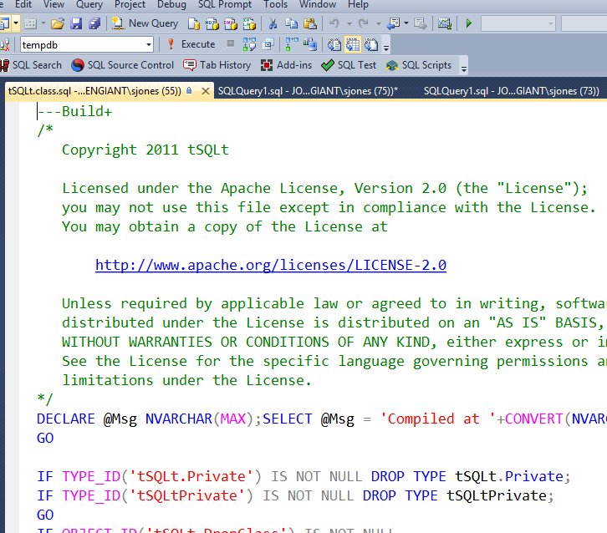The width and height of the screenshot is (607, 533).
Task: Open the Tools menu
Action: (x=276, y=5)
